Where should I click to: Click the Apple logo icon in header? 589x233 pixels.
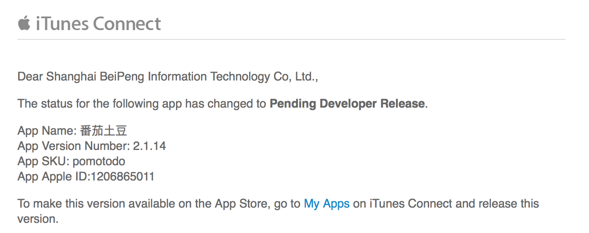(24, 23)
